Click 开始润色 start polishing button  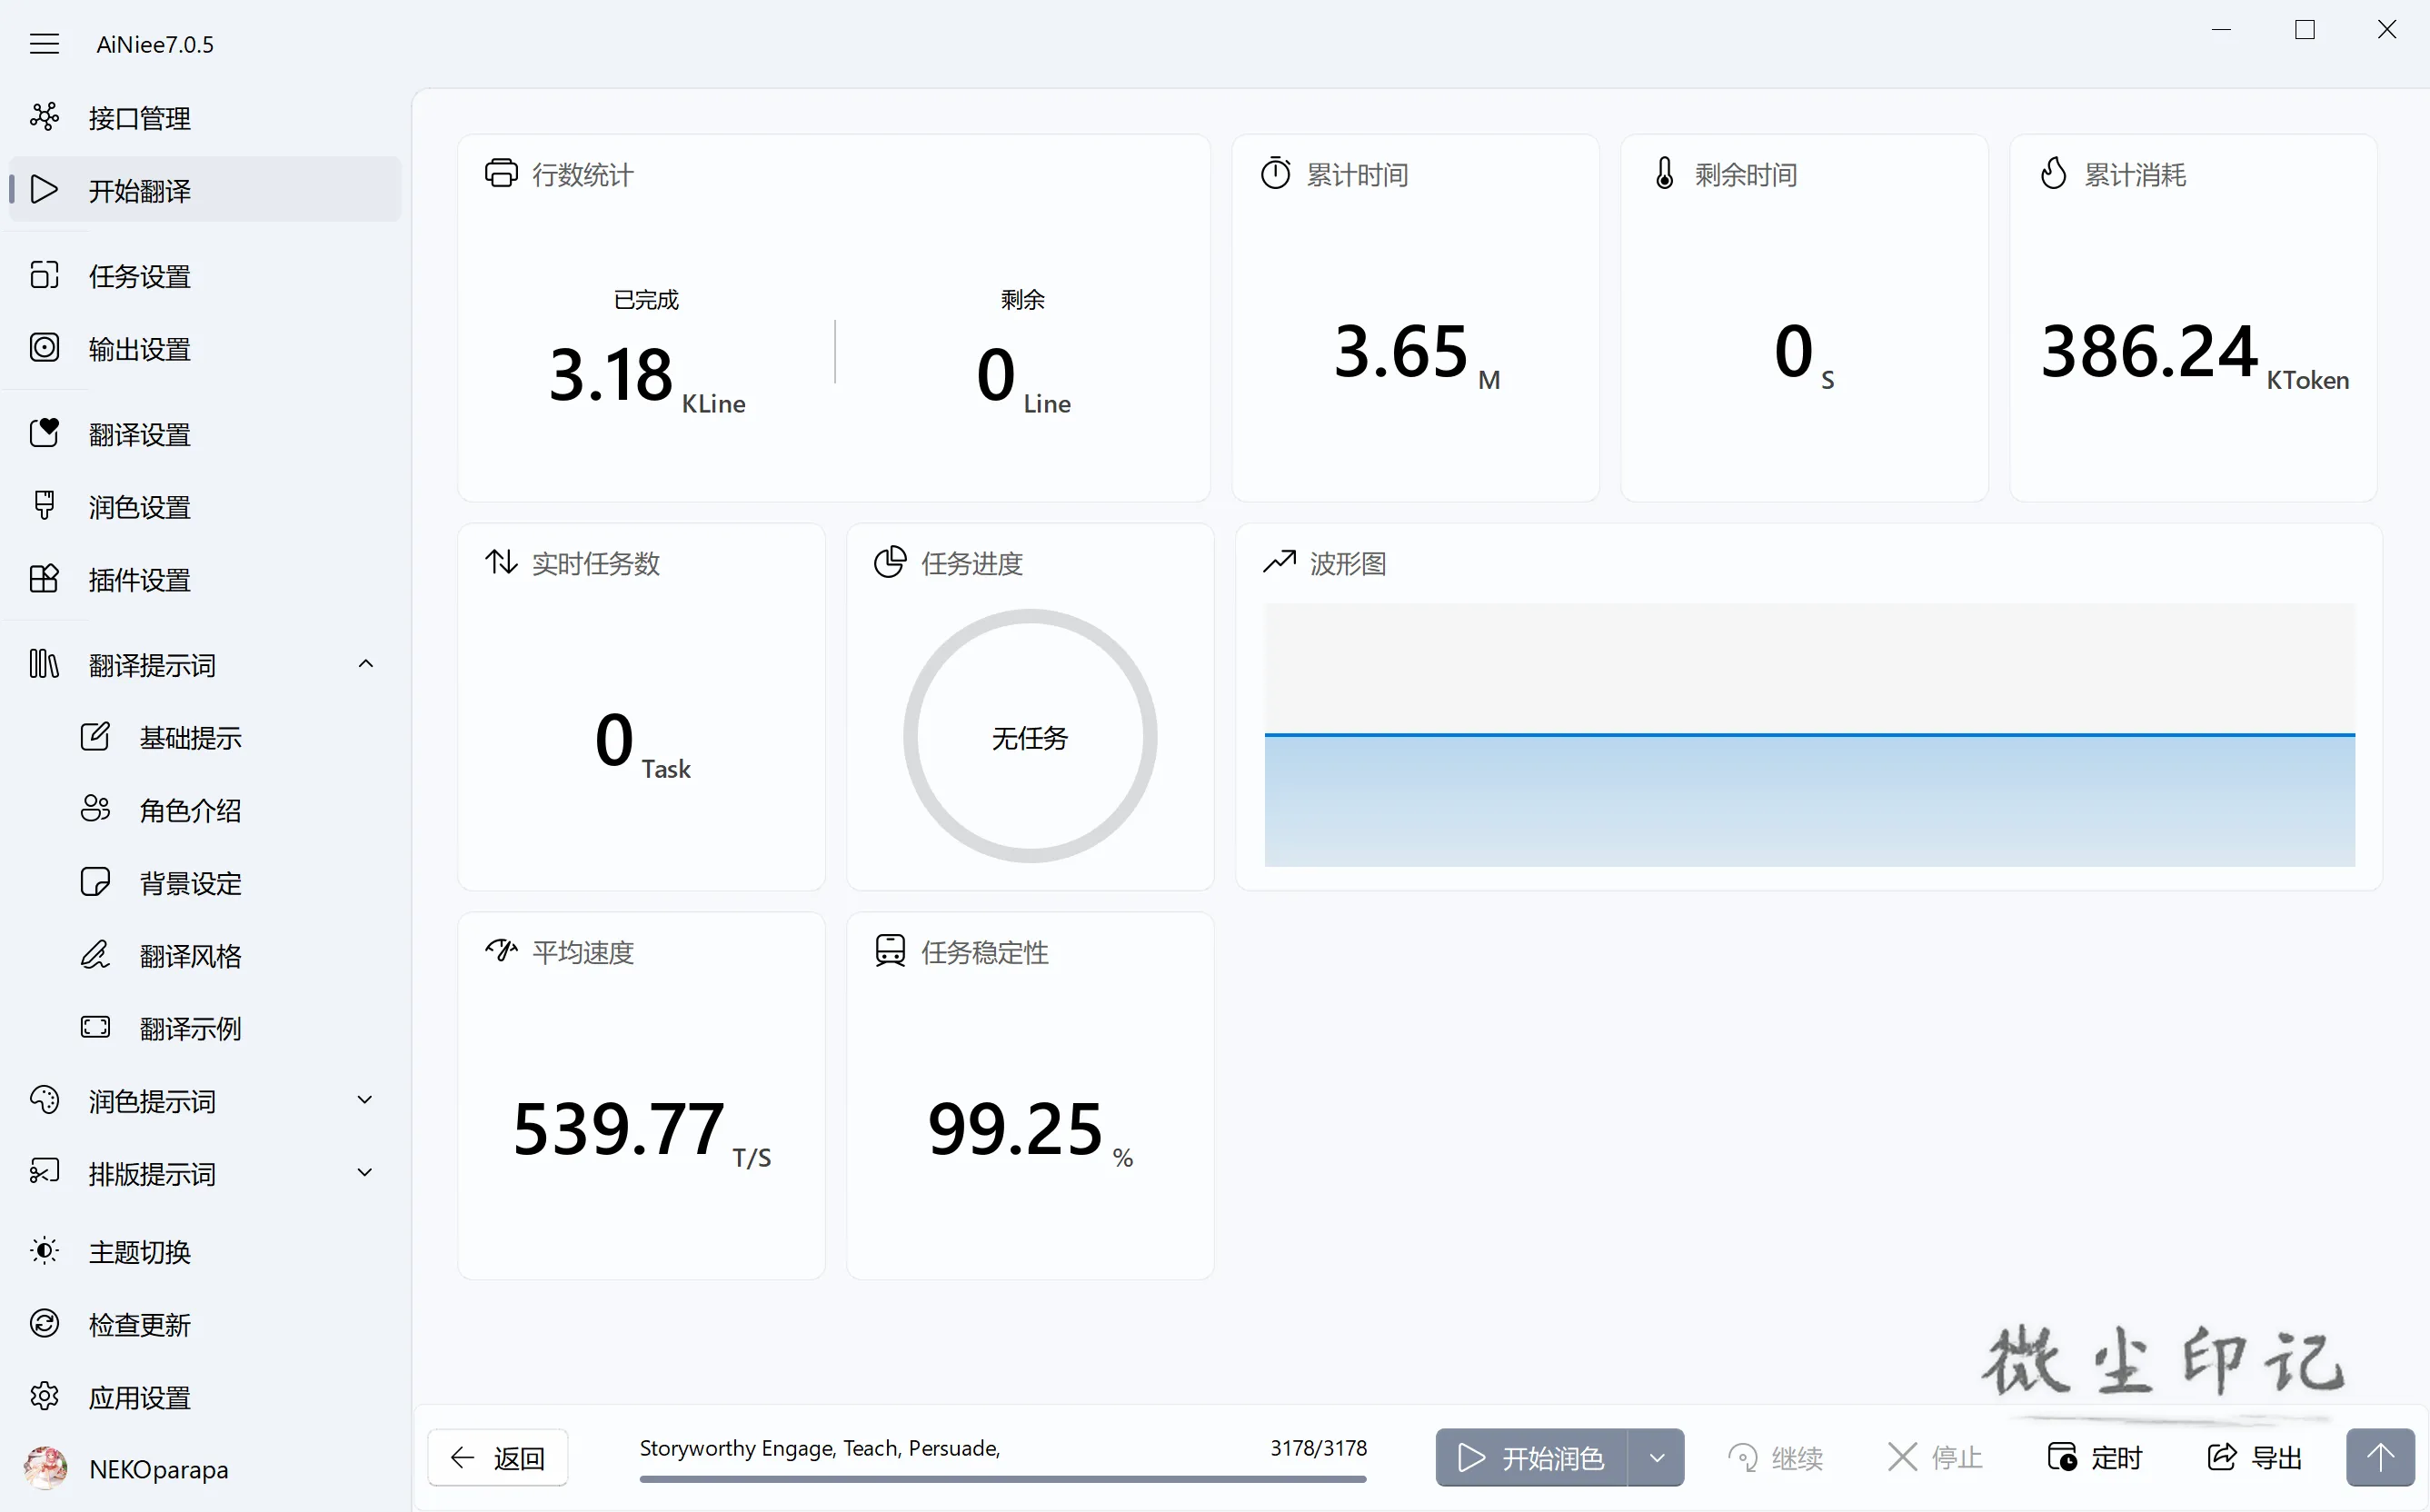[1531, 1458]
